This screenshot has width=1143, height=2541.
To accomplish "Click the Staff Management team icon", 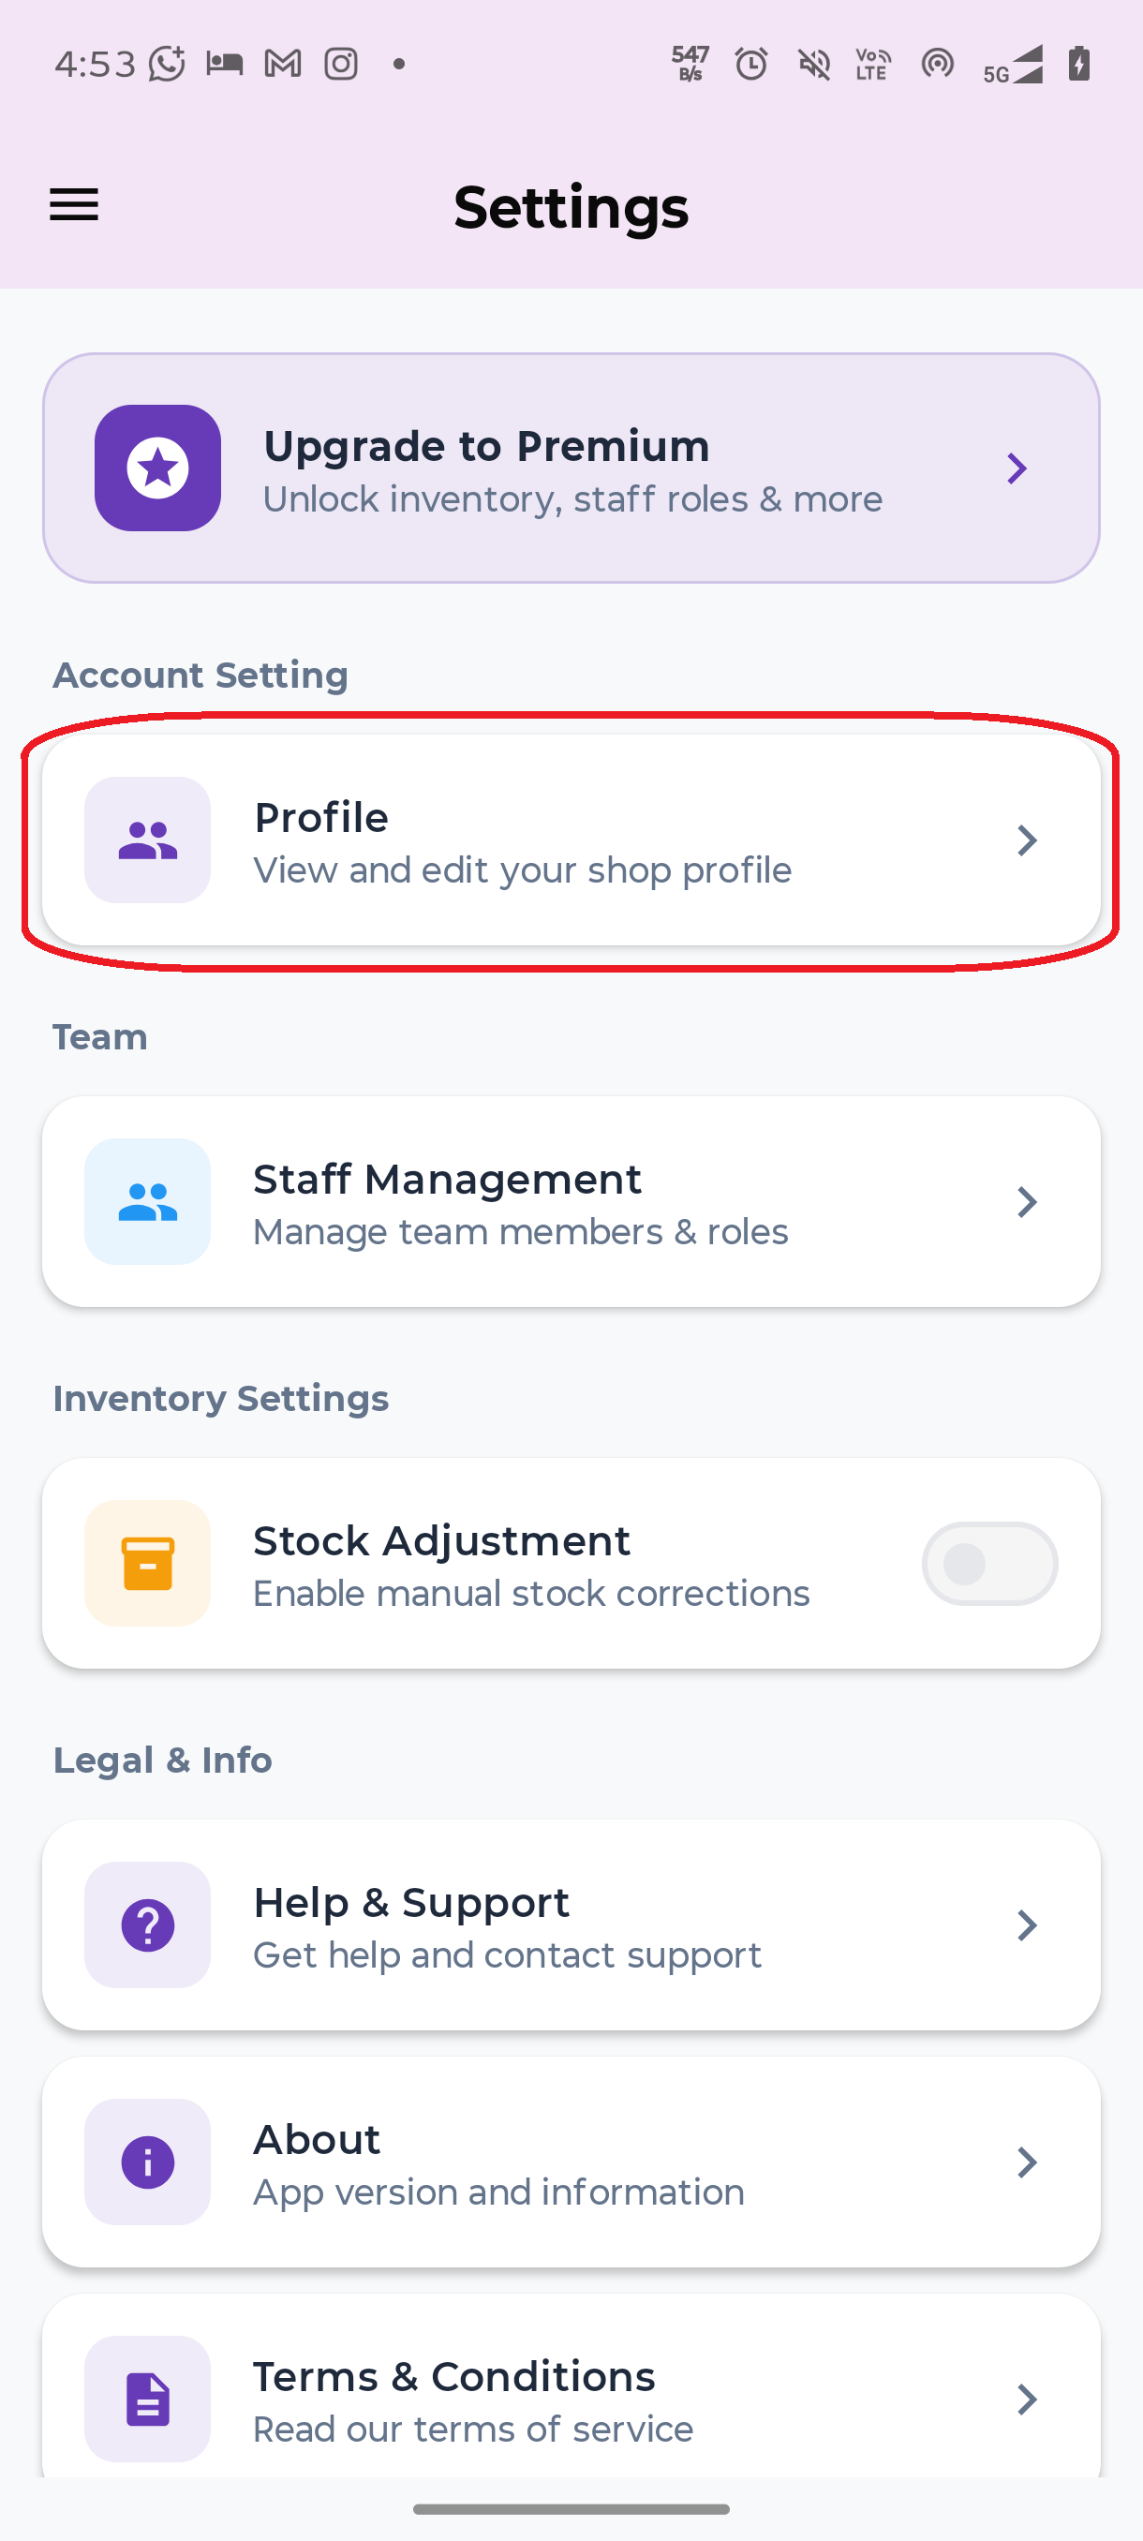I will pyautogui.click(x=147, y=1201).
